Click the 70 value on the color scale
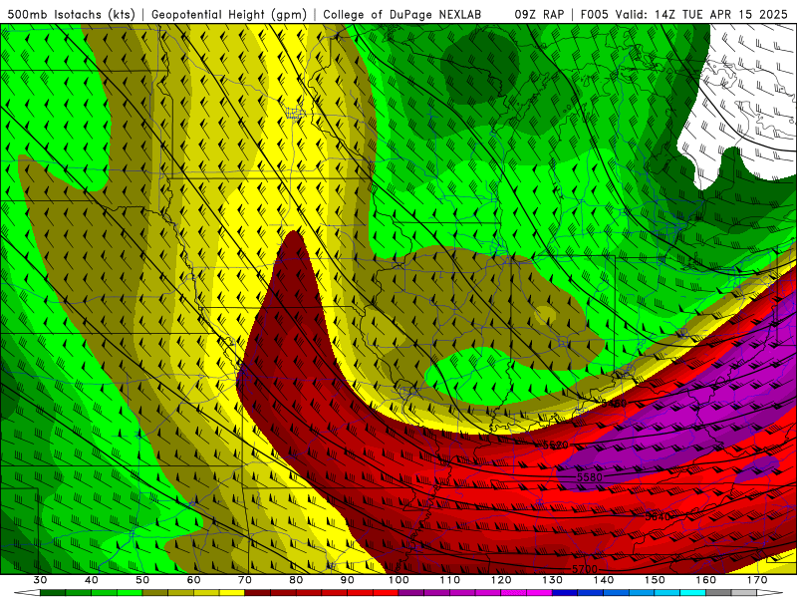 pyautogui.click(x=245, y=580)
